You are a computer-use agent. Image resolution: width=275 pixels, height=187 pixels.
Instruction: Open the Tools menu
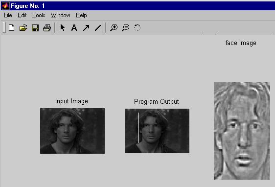coord(39,15)
